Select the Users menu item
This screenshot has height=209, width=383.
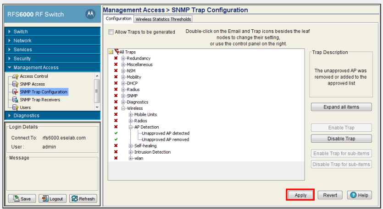pos(25,107)
